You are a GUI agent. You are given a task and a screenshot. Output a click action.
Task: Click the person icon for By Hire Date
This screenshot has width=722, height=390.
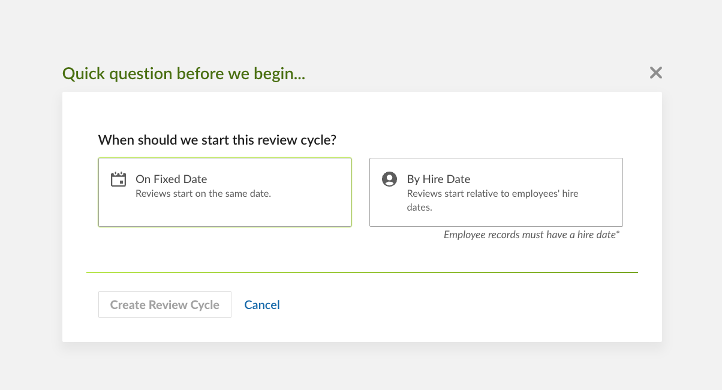click(x=390, y=179)
